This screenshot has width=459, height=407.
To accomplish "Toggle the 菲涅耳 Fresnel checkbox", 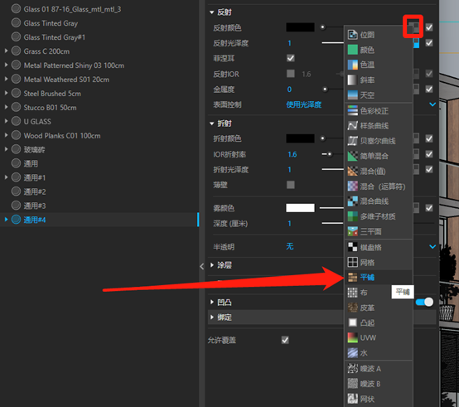I will (291, 58).
